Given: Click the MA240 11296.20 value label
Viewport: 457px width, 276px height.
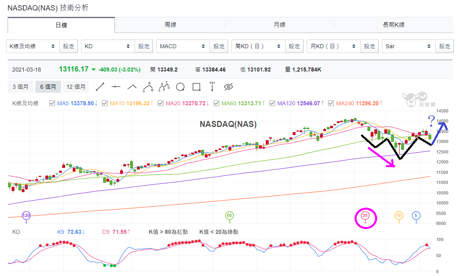Looking at the screenshot, I should [359, 103].
